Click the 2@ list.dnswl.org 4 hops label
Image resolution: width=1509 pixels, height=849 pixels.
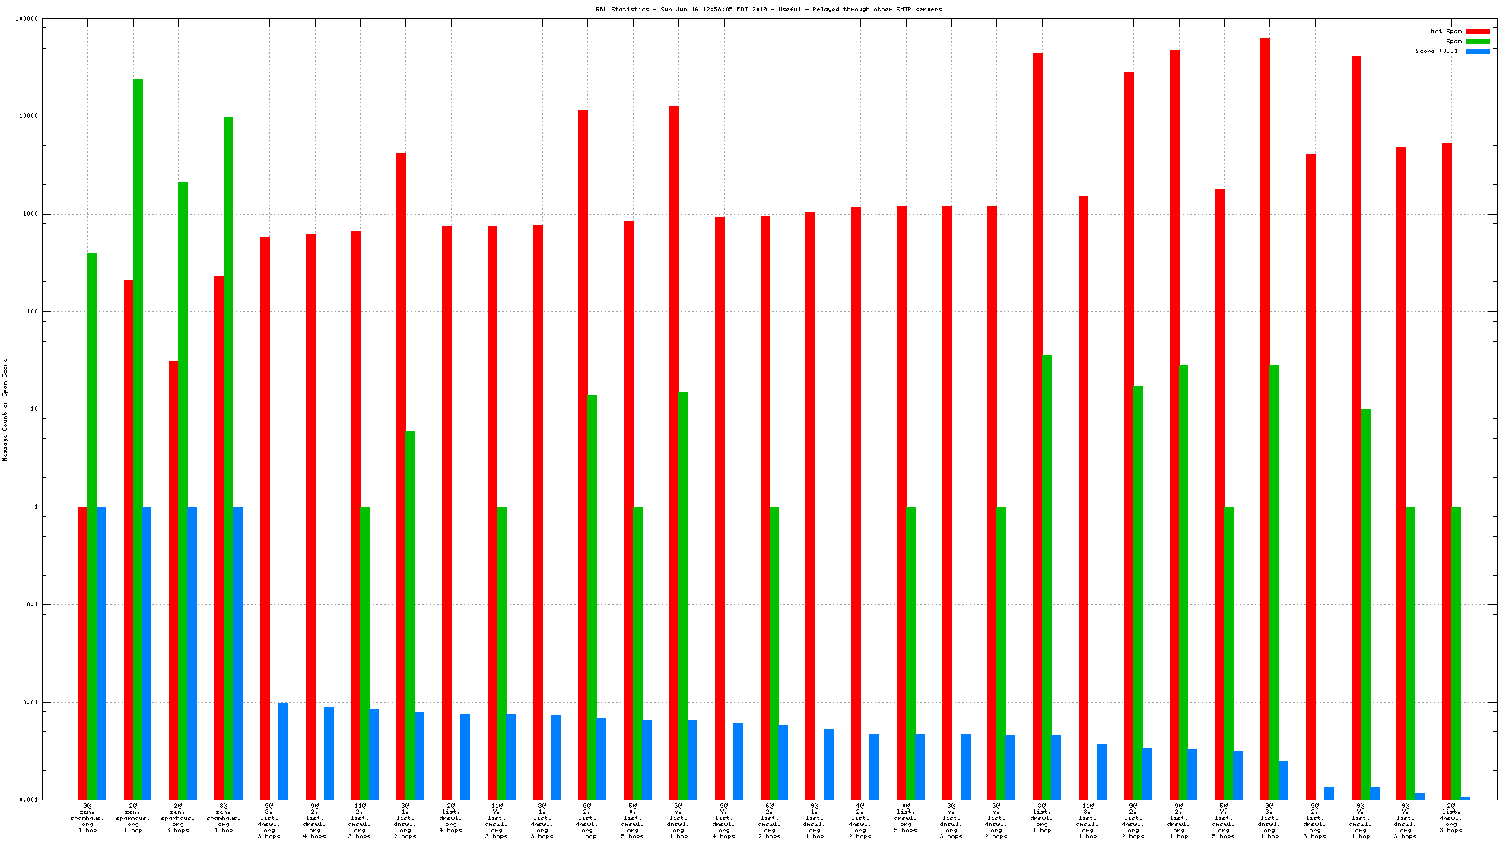pos(451,817)
